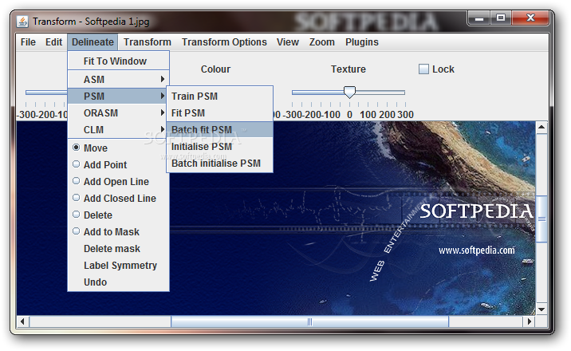Close the Transform window

(530, 18)
